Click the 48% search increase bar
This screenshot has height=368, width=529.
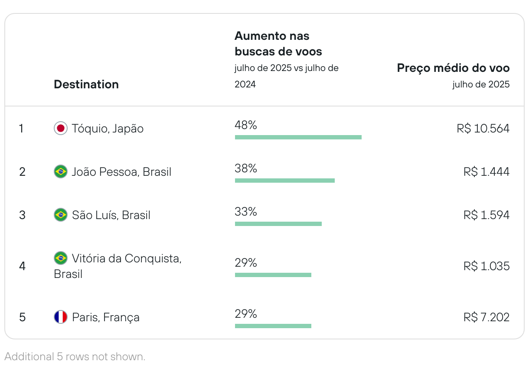[298, 137]
